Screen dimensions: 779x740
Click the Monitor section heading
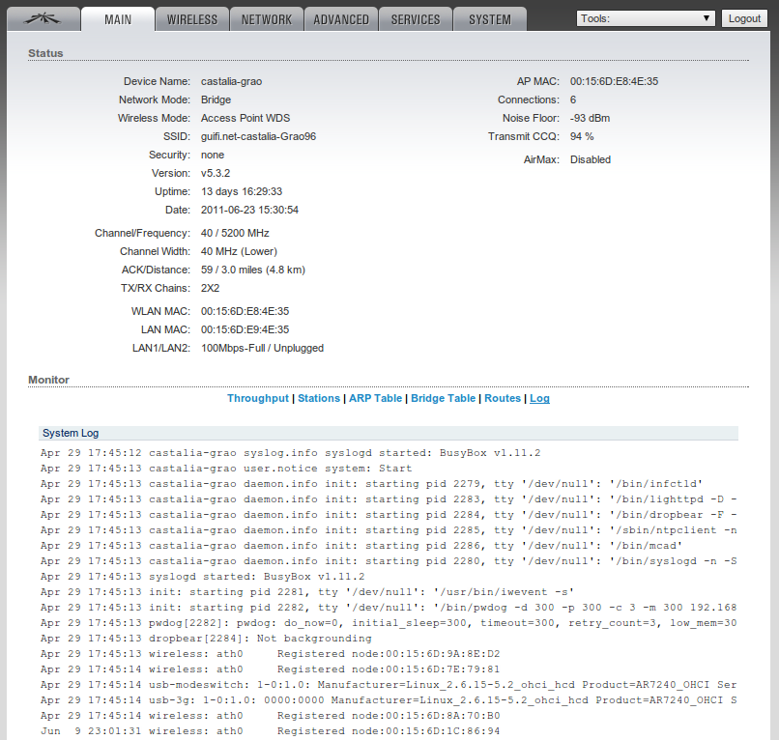tap(48, 380)
